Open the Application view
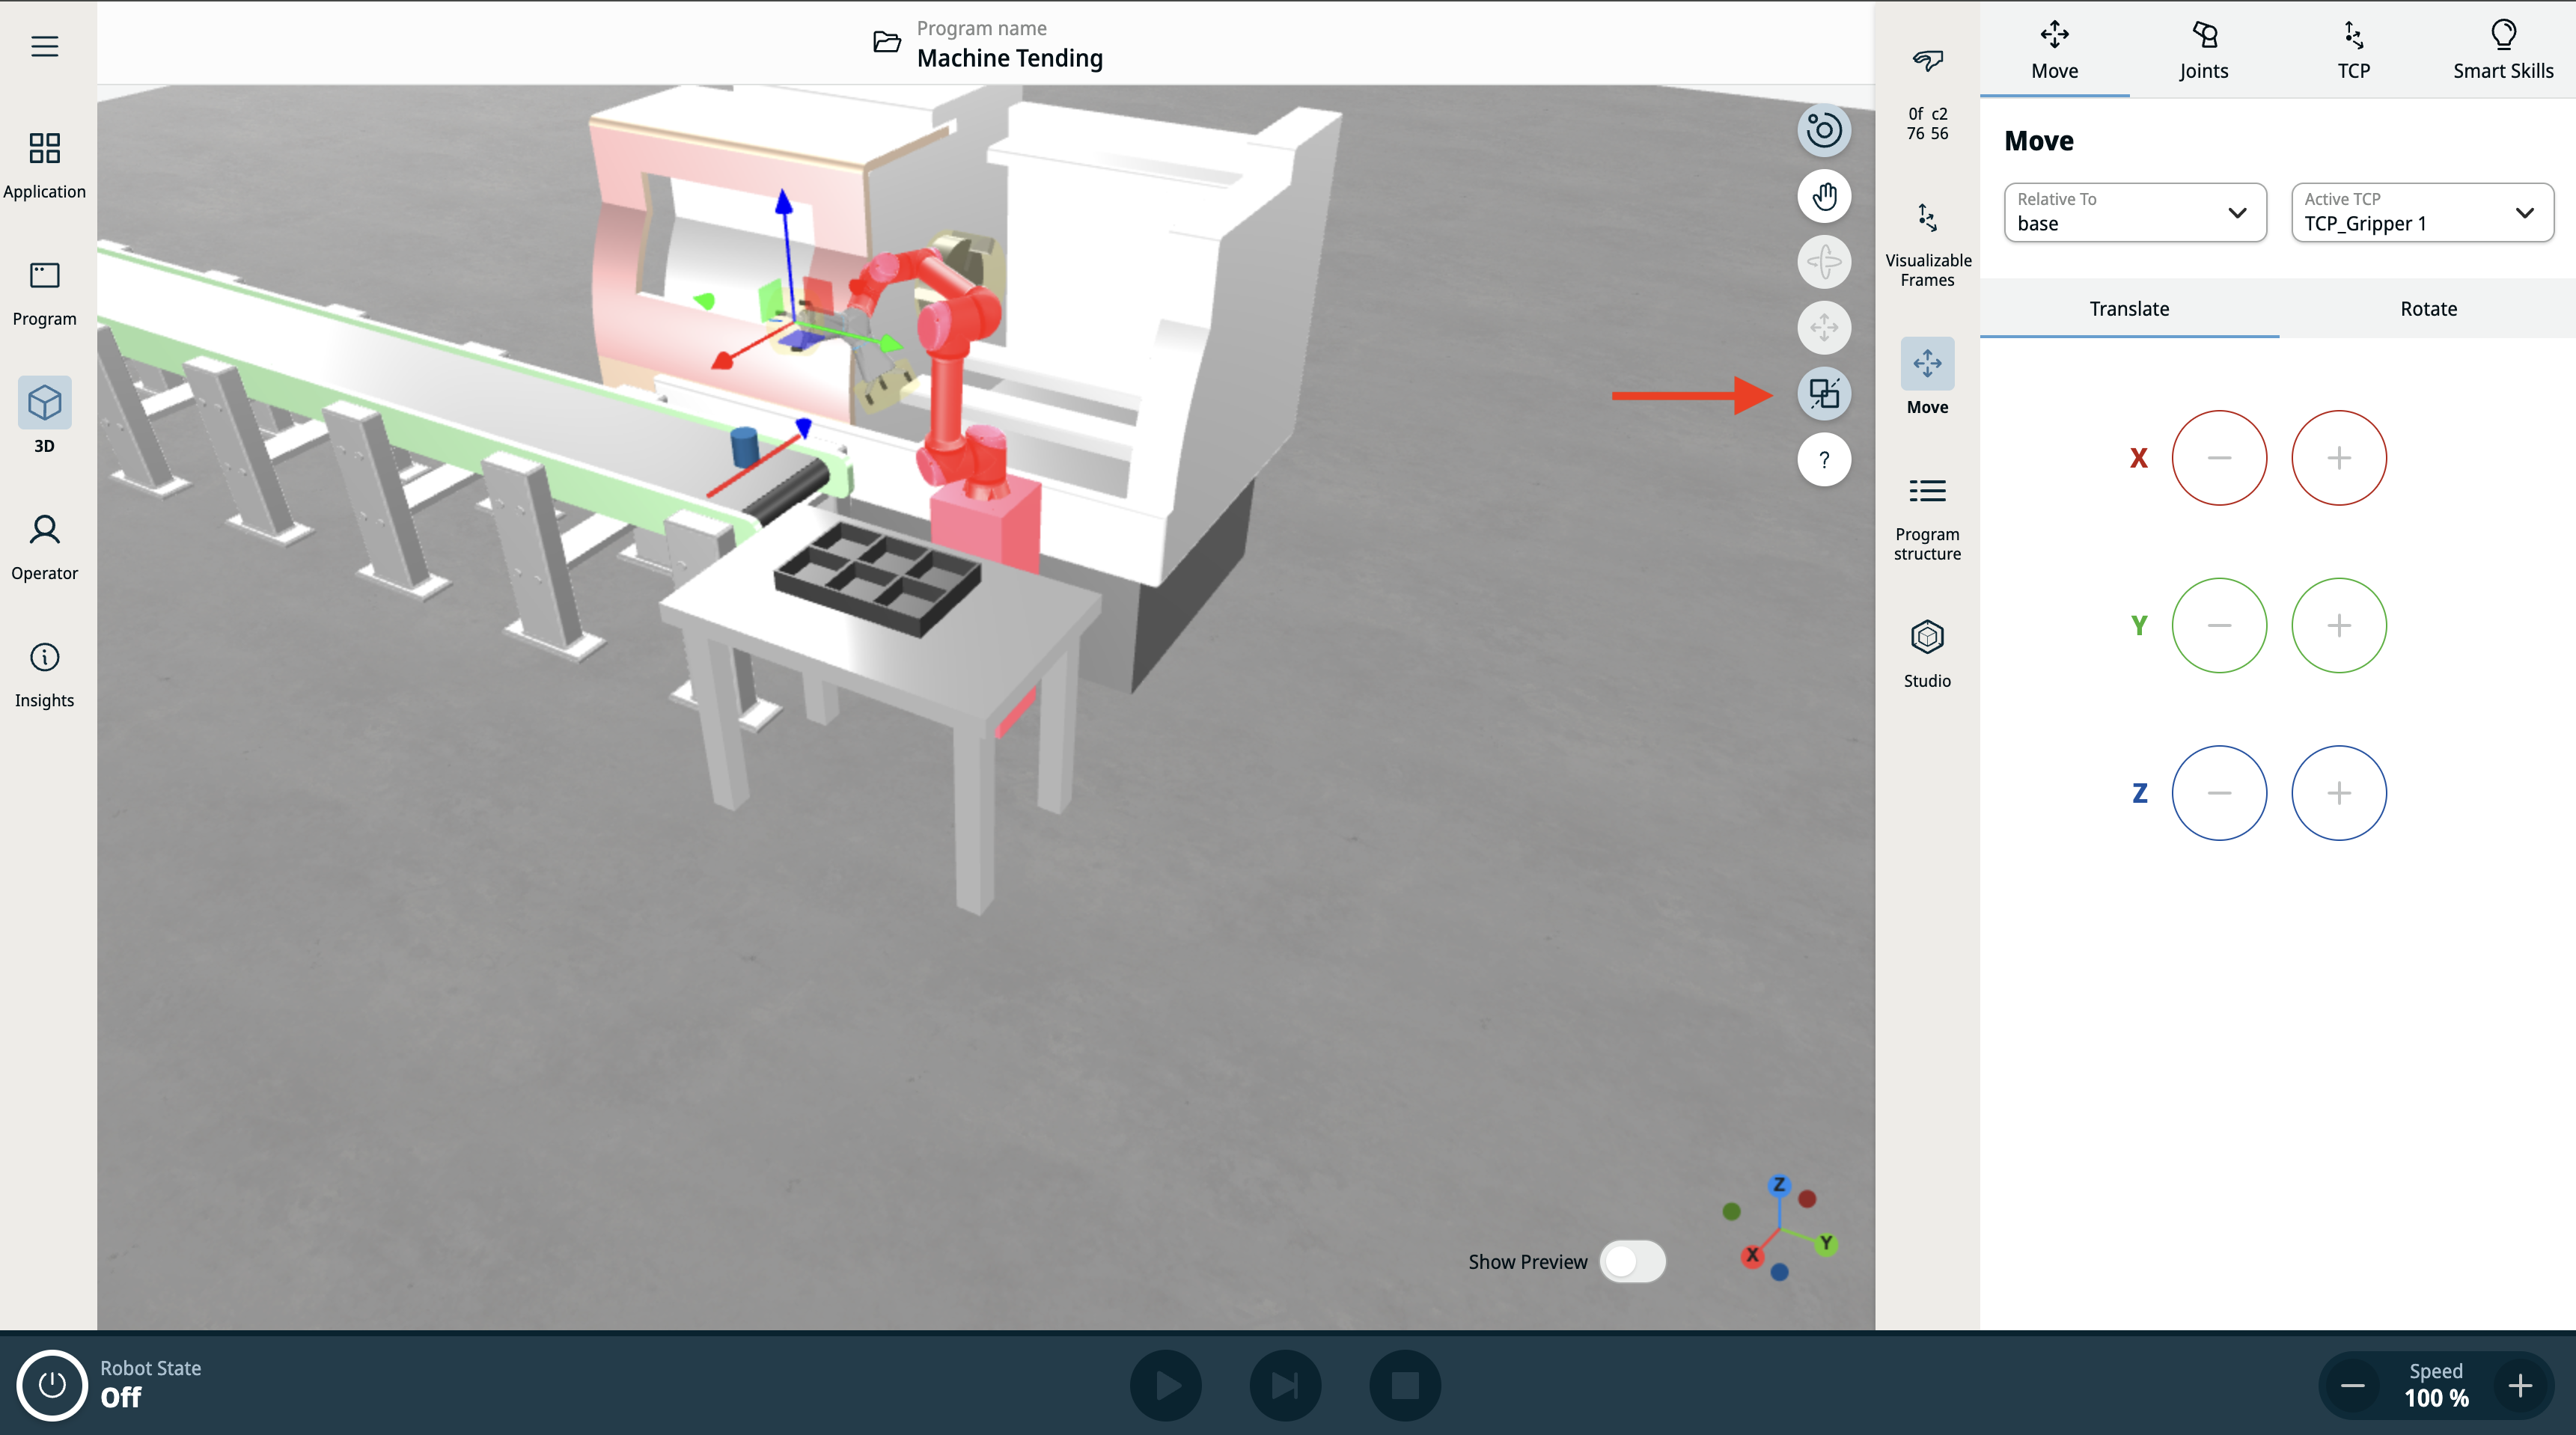The width and height of the screenshot is (2576, 1435). (44, 165)
